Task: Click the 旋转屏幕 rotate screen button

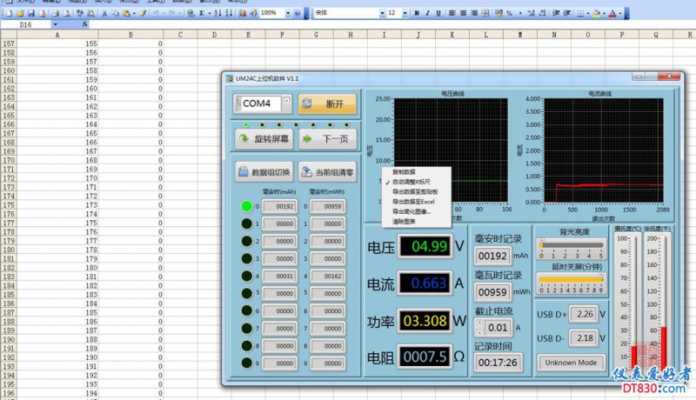Action: coord(264,139)
